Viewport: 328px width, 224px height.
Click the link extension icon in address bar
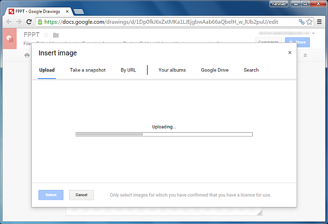pyautogui.click(x=301, y=22)
